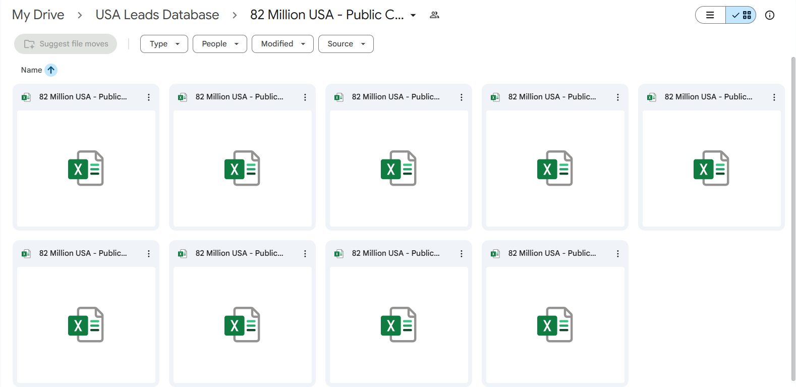Reverse sort direction with arrow icon

click(x=51, y=70)
